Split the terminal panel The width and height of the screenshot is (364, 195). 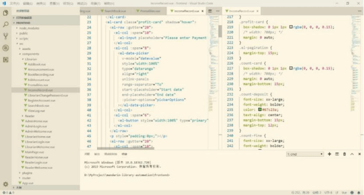coord(337,154)
